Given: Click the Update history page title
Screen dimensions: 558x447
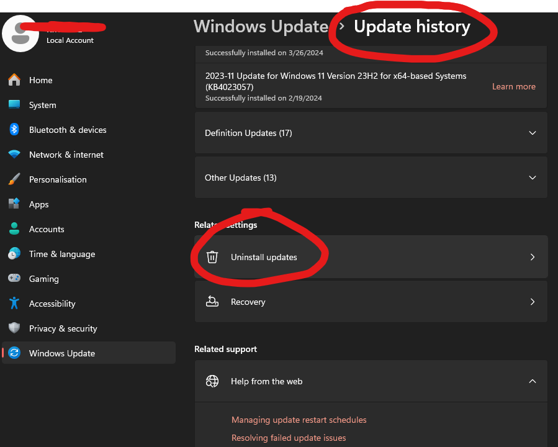Looking at the screenshot, I should pyautogui.click(x=412, y=27).
